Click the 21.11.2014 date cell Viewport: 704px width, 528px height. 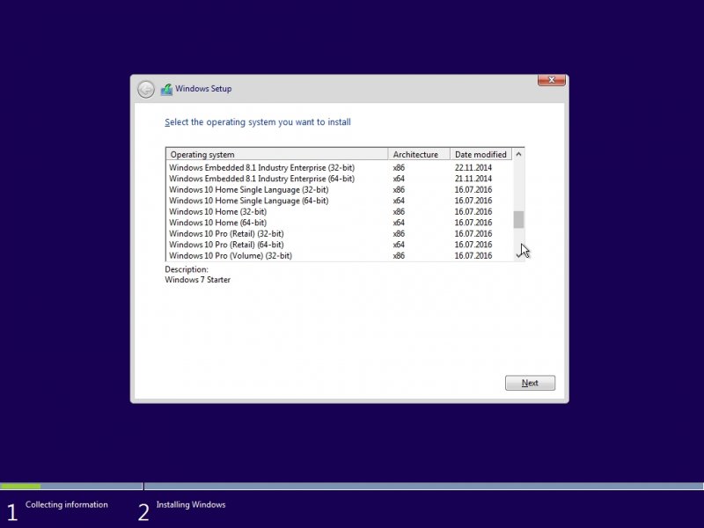[x=473, y=179]
